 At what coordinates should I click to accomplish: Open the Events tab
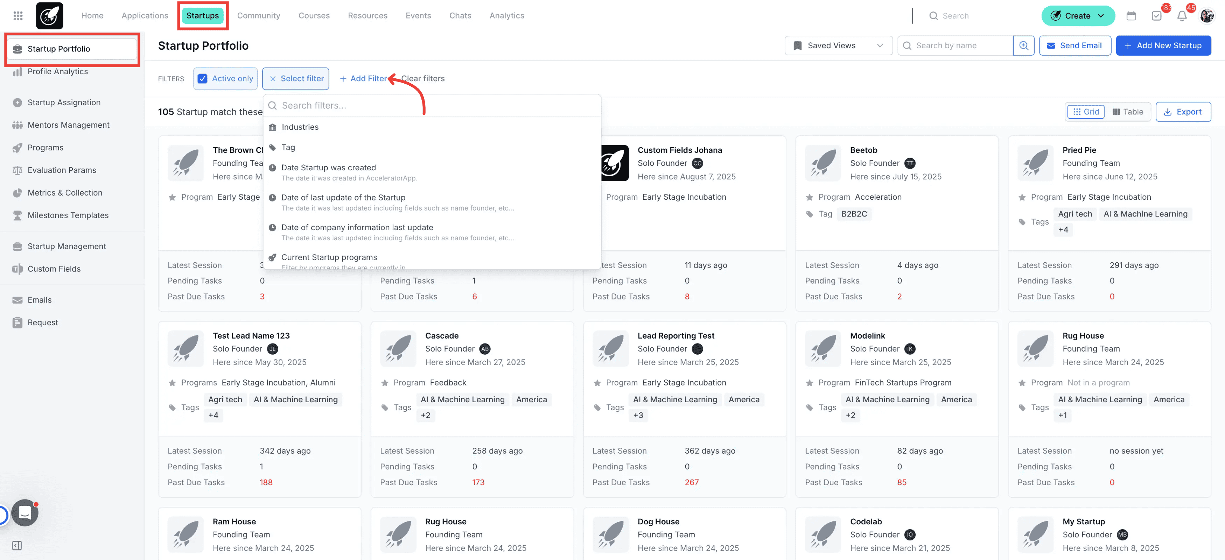(418, 16)
